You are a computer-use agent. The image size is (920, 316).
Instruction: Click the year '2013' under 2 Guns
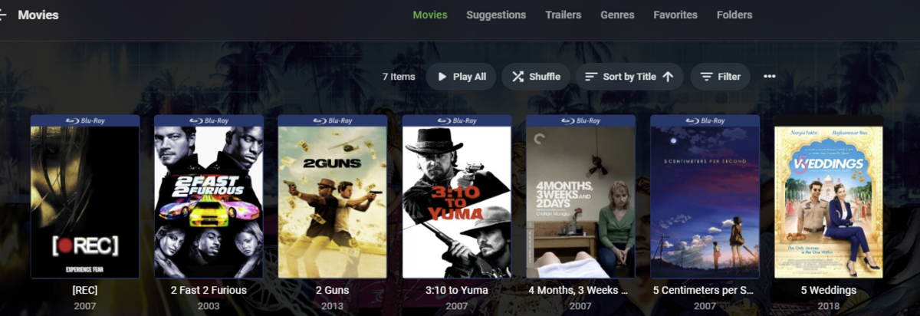(333, 306)
